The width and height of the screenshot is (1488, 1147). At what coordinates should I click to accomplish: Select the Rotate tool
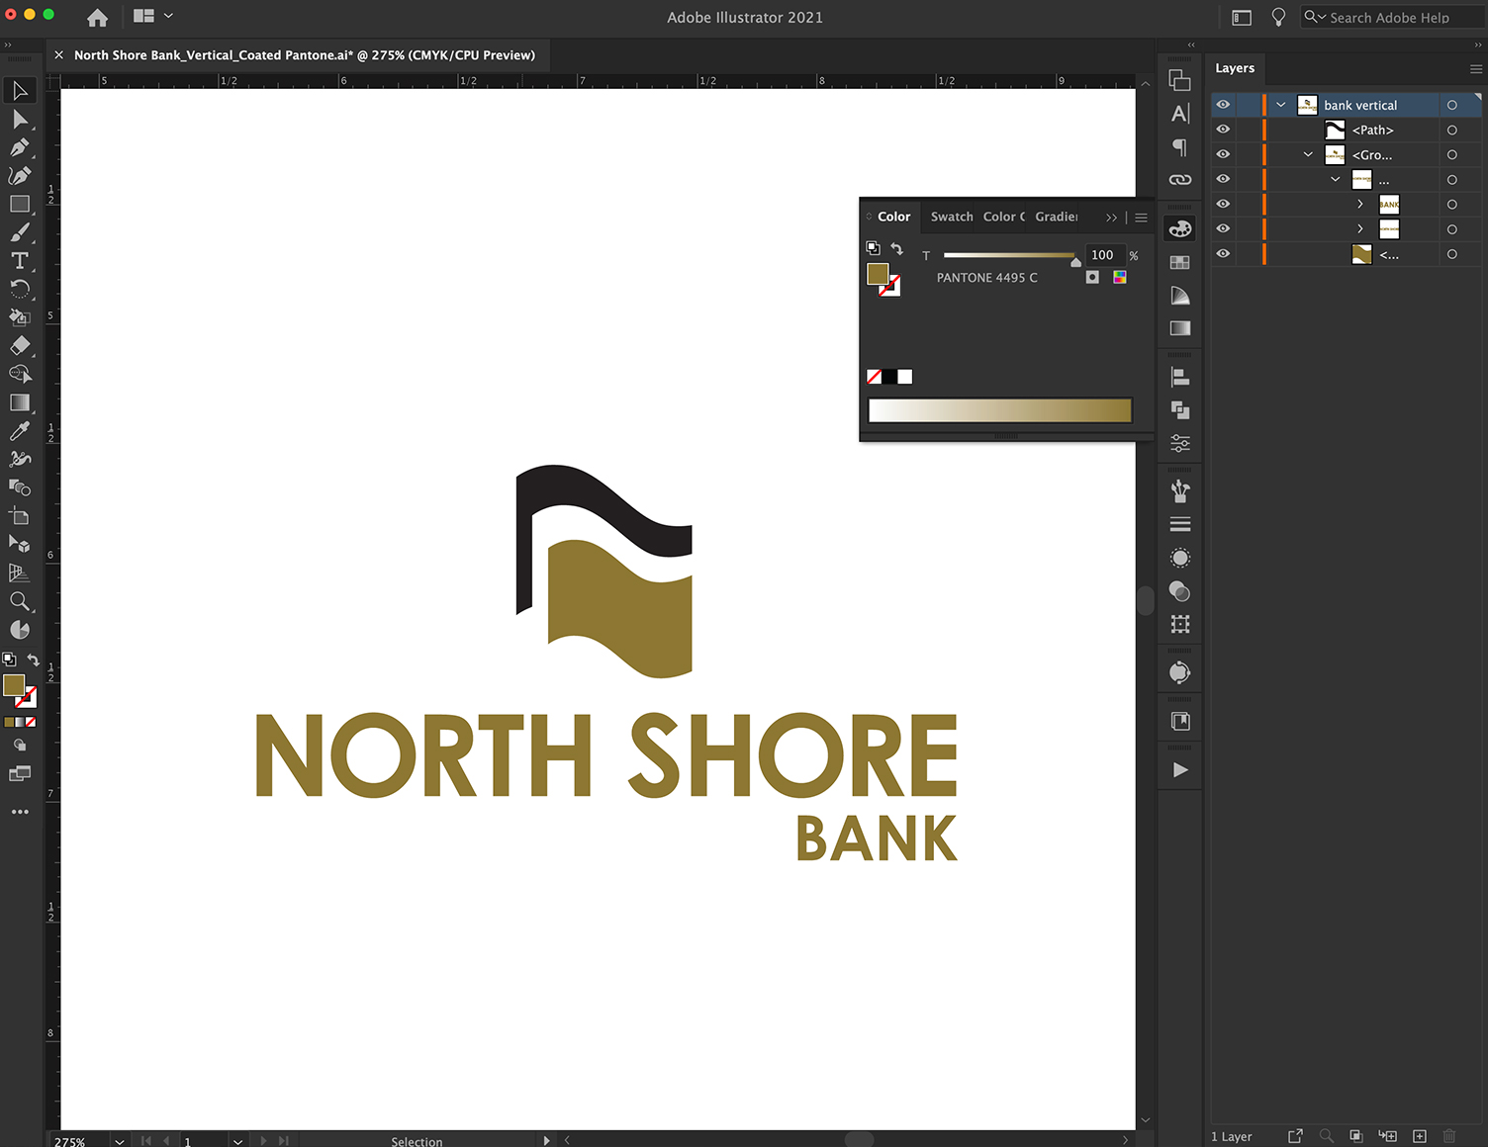pos(20,289)
